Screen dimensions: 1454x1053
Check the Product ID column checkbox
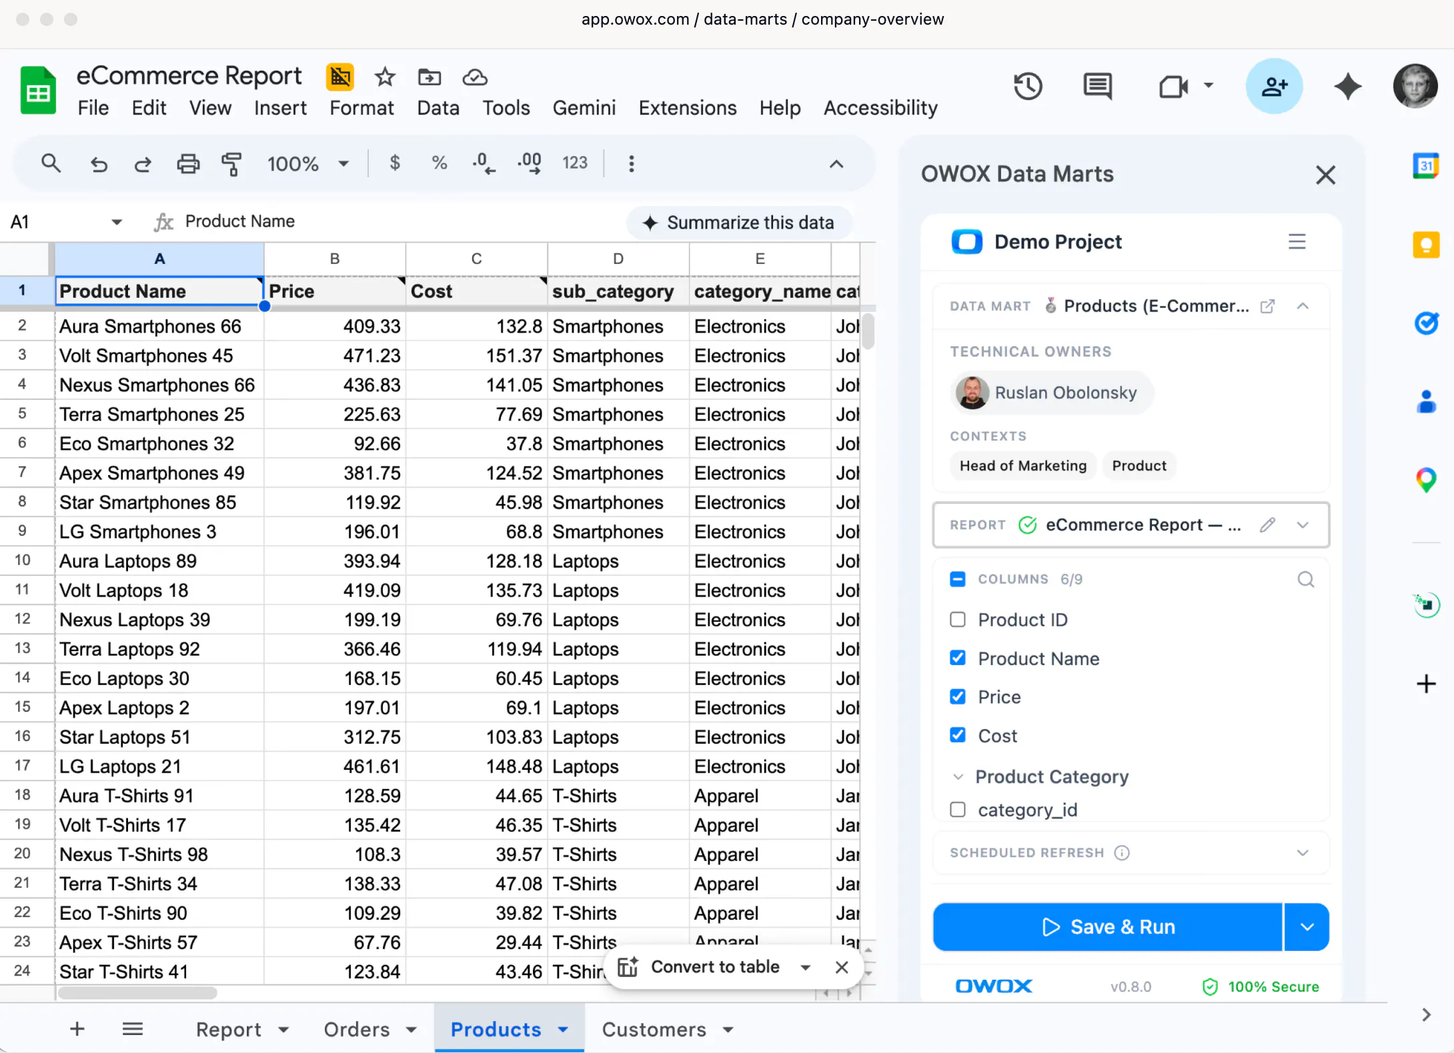tap(958, 620)
